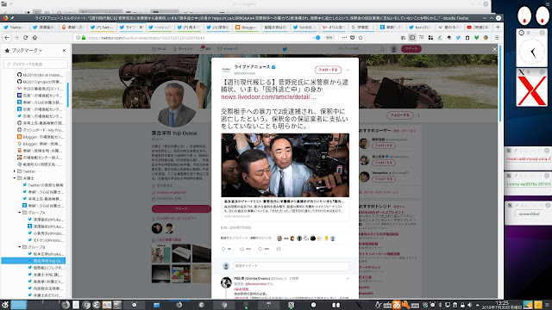Click the tweet's reply icon
The image size is (552, 310).
coord(223,249)
